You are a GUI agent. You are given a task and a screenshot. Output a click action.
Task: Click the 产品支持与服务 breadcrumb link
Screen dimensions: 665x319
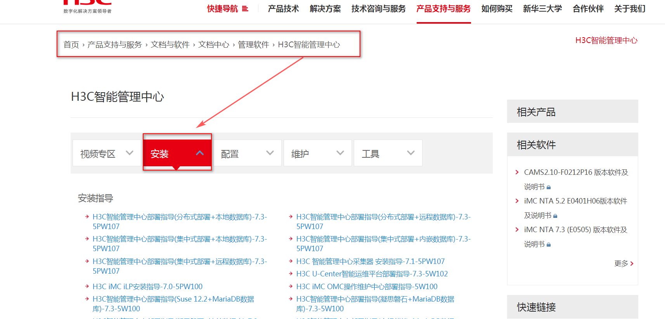point(115,45)
